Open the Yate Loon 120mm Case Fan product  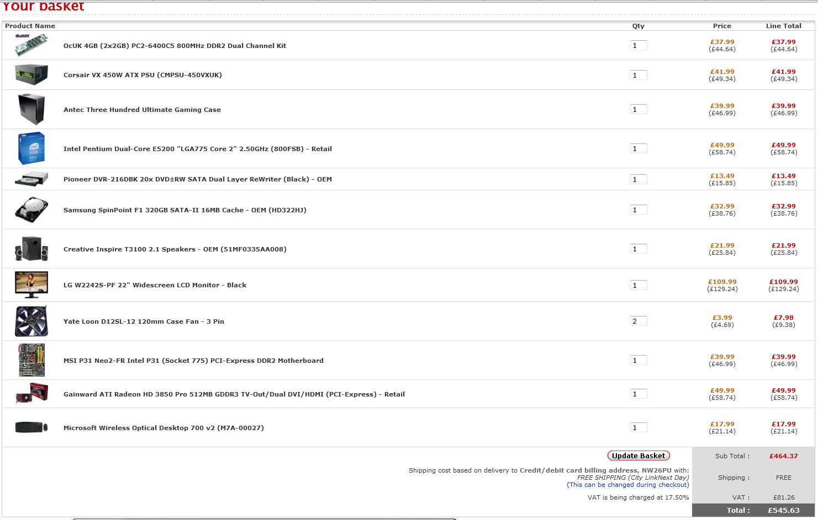pos(144,321)
